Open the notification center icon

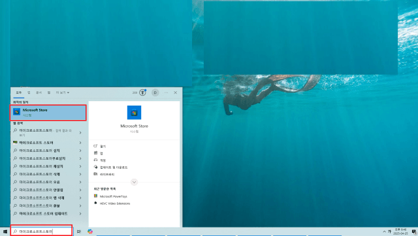click(x=414, y=231)
